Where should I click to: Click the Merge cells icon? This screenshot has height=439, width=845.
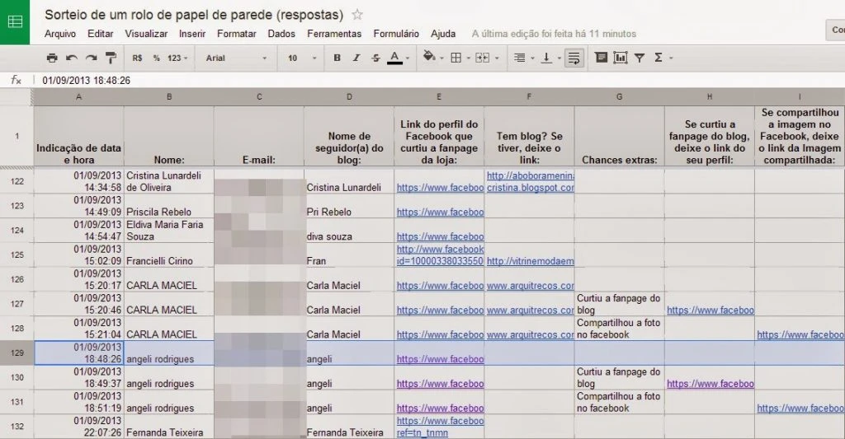click(482, 58)
